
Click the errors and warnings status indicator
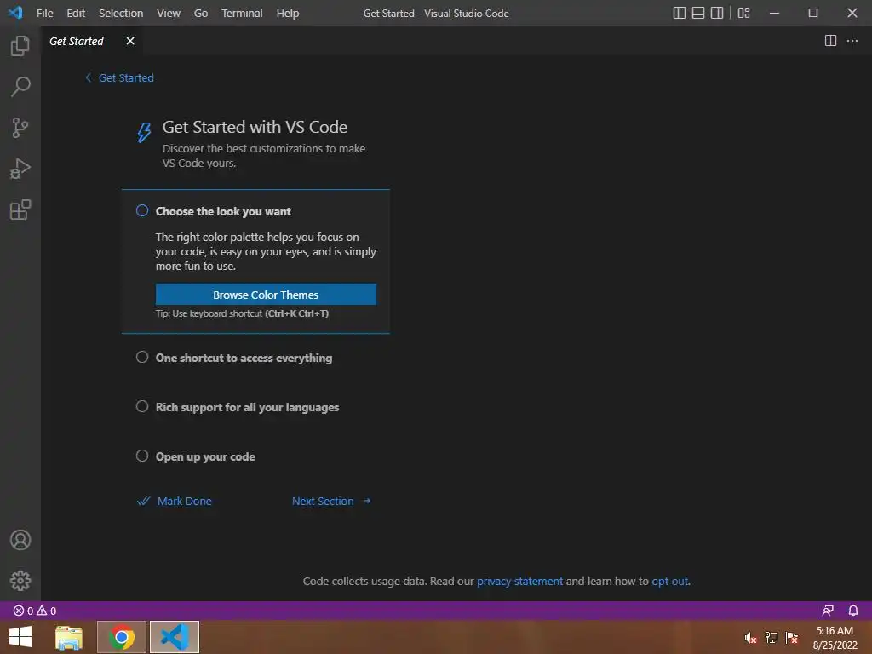coord(34,611)
